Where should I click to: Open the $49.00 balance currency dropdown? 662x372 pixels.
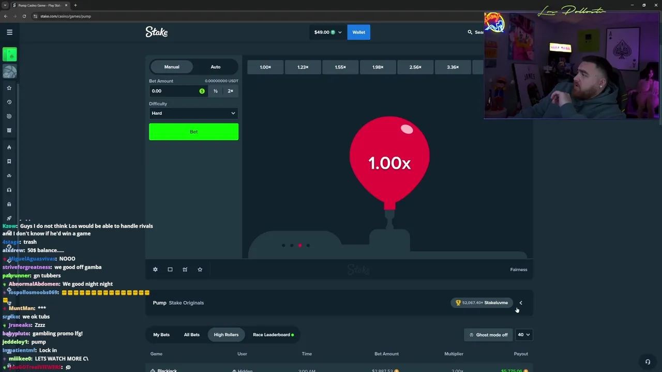coord(327,32)
